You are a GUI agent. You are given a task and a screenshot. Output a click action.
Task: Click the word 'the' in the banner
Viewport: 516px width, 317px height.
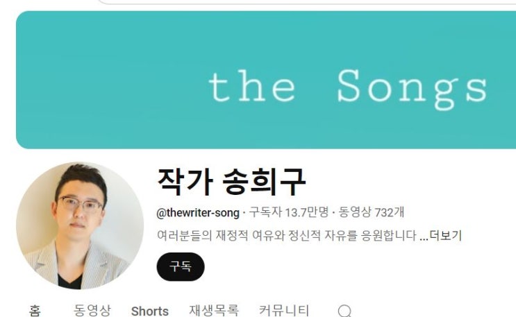point(251,86)
